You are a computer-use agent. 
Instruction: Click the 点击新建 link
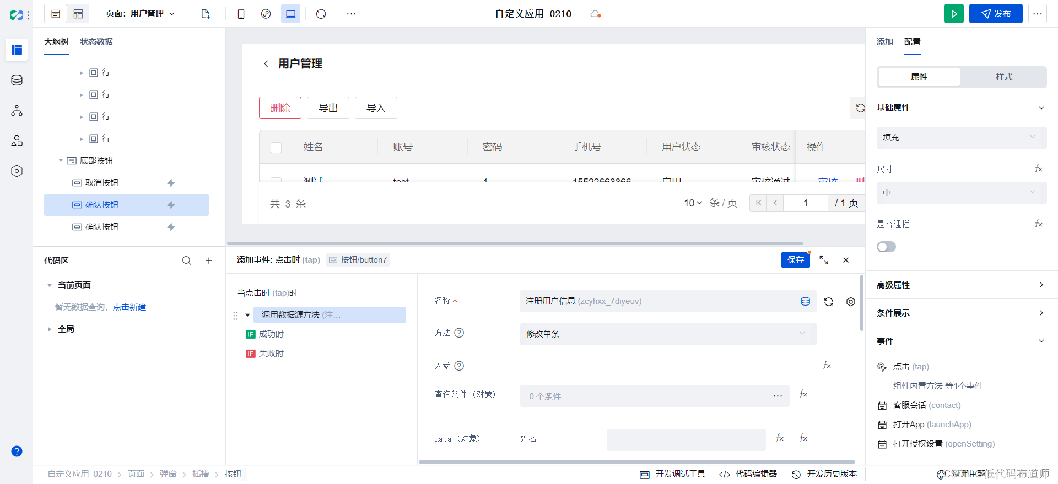129,307
